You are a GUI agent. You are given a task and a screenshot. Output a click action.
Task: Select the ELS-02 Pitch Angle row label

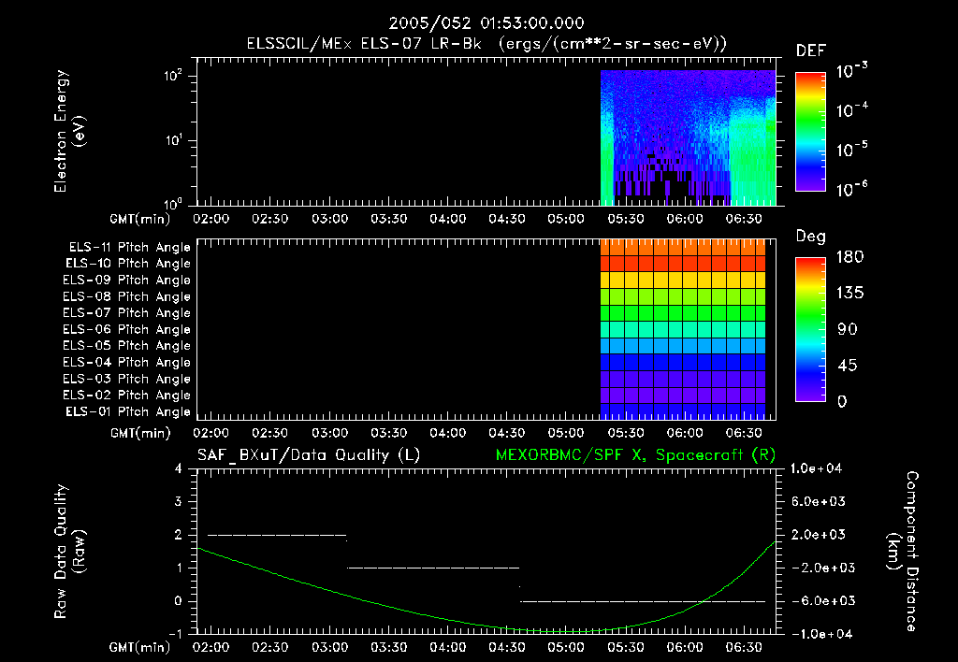click(x=127, y=396)
